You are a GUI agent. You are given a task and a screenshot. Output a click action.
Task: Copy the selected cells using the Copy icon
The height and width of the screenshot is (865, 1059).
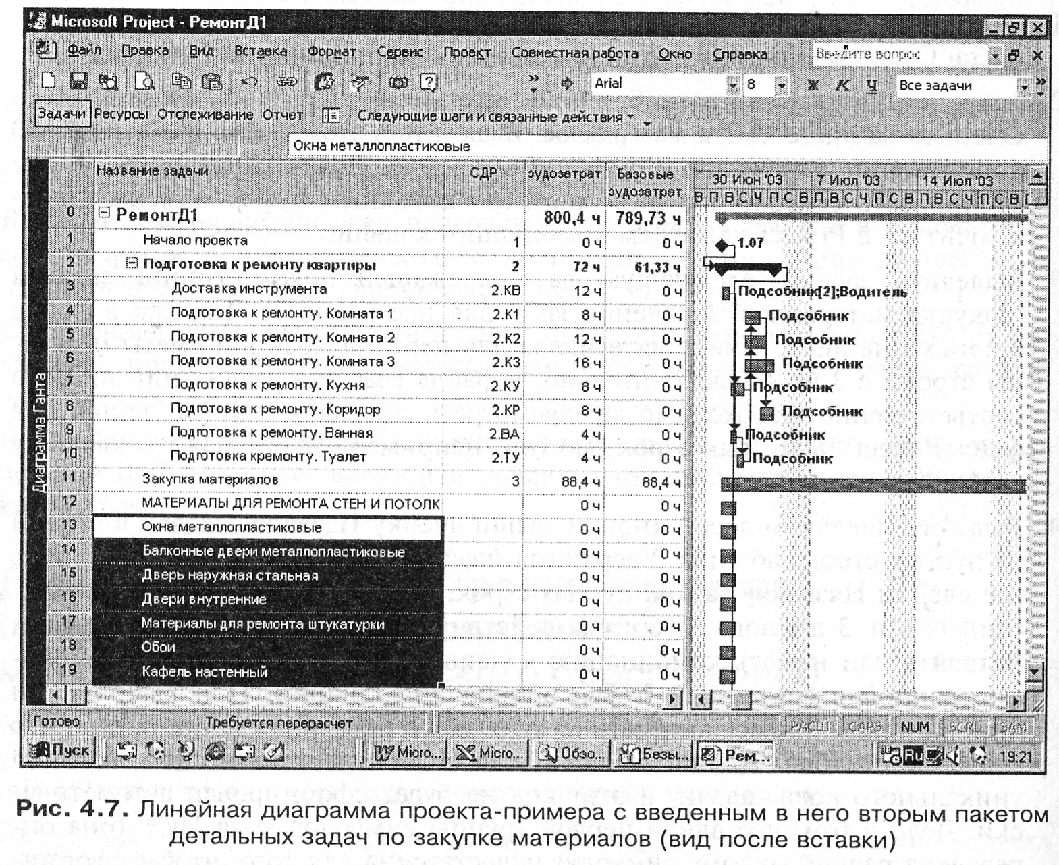pyautogui.click(x=181, y=82)
